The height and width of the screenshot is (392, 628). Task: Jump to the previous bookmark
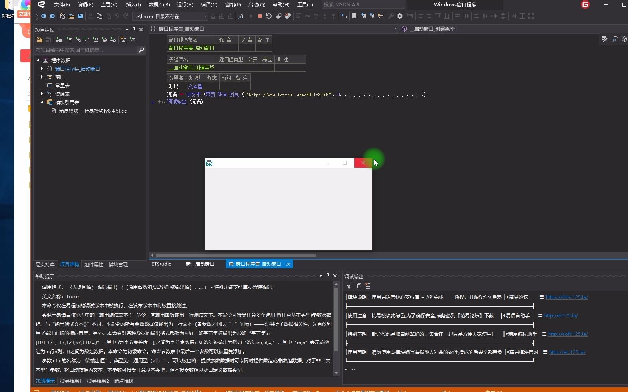point(363,16)
